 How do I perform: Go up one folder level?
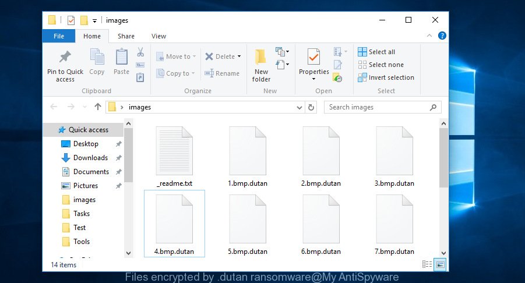tap(97, 107)
